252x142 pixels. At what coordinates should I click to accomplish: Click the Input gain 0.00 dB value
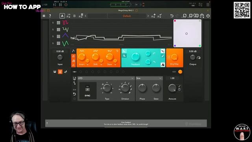click(x=60, y=51)
